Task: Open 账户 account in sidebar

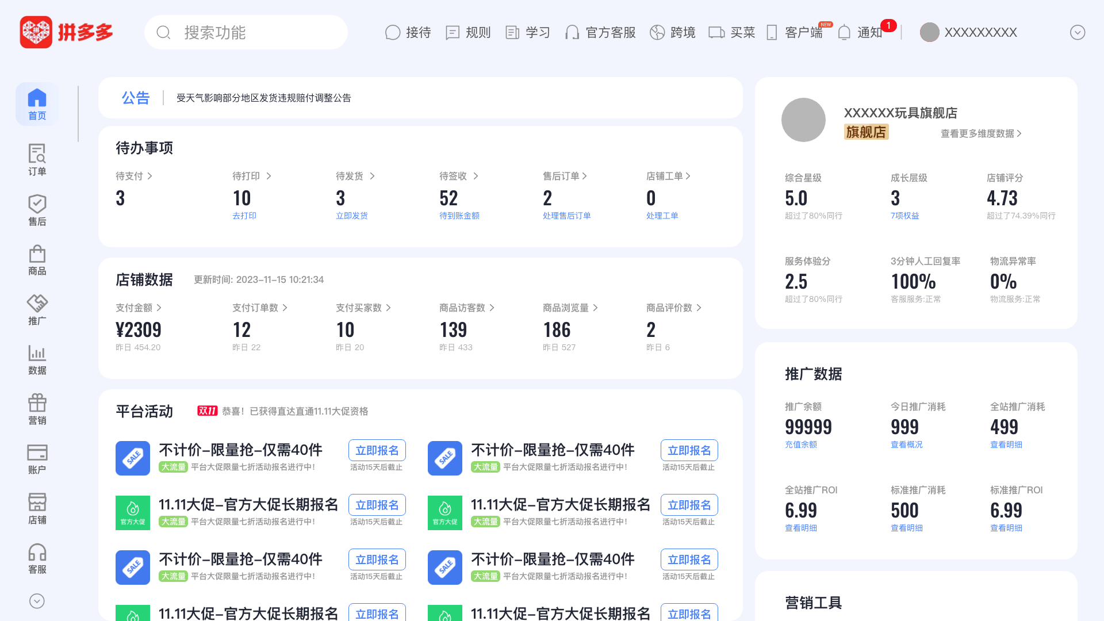Action: click(x=37, y=459)
